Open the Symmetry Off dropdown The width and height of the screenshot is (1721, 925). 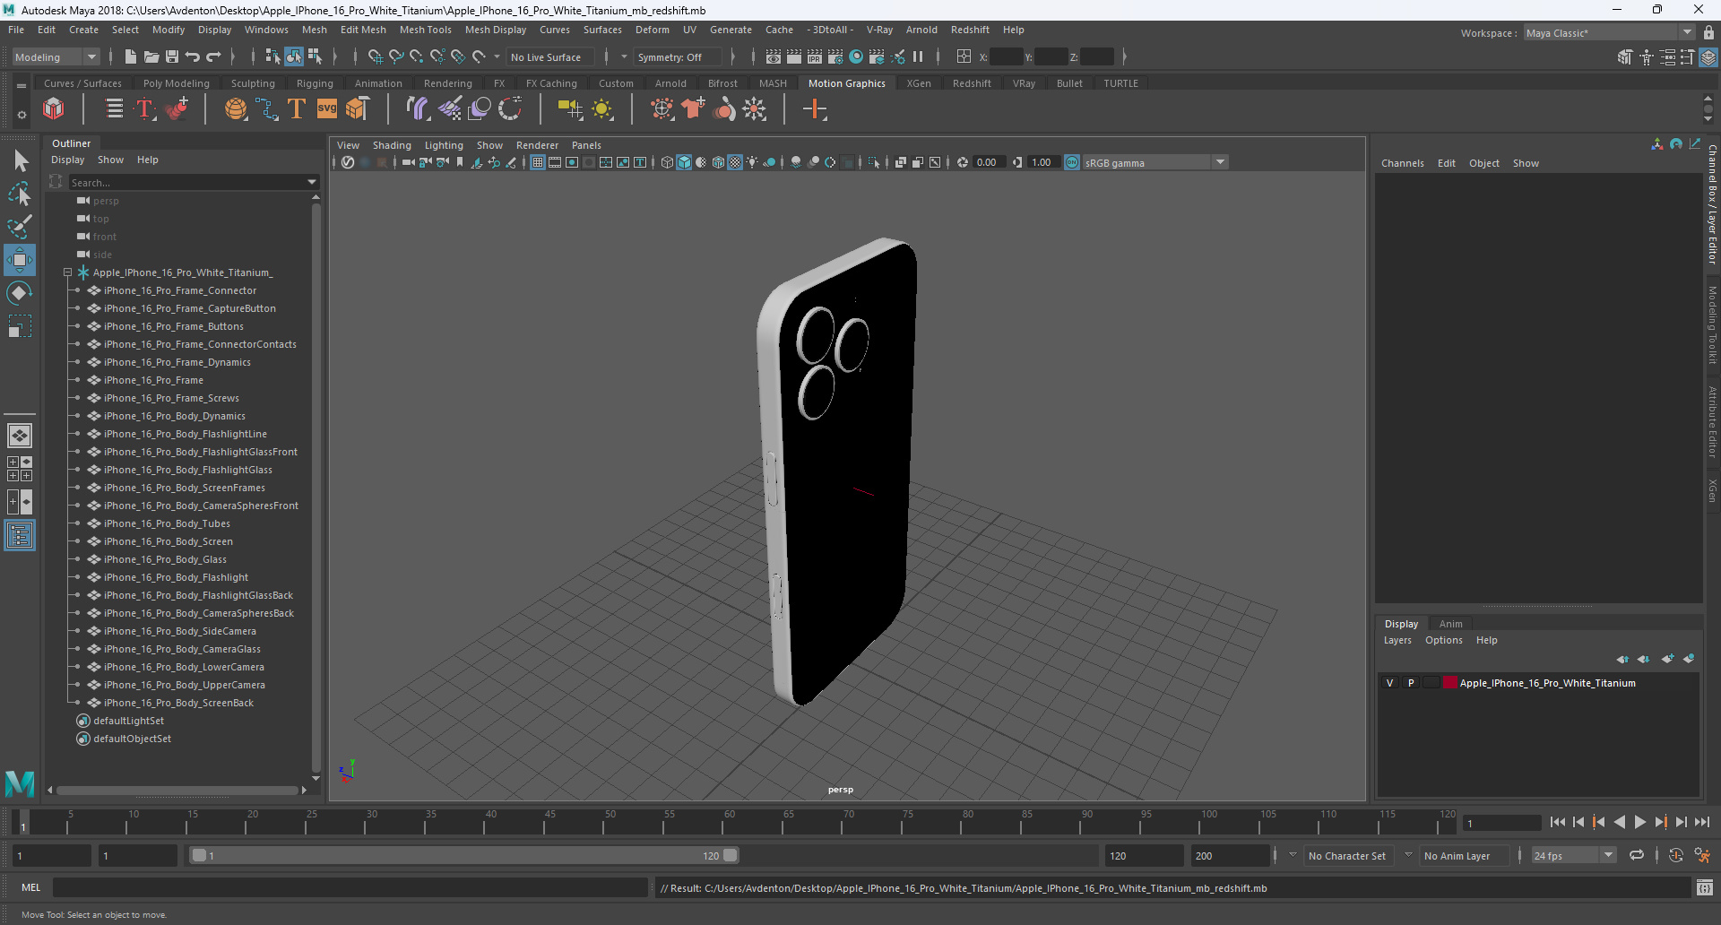click(676, 56)
